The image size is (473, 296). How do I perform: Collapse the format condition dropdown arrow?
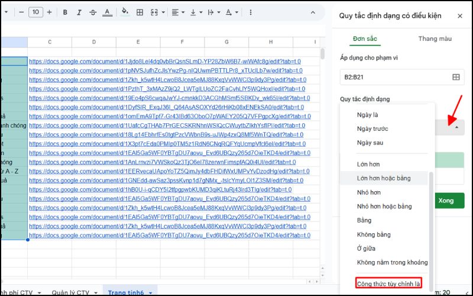point(456,127)
